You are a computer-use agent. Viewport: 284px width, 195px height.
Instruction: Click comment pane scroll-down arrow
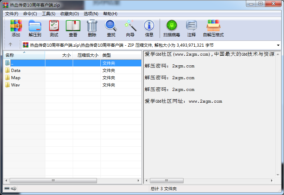[278, 175]
